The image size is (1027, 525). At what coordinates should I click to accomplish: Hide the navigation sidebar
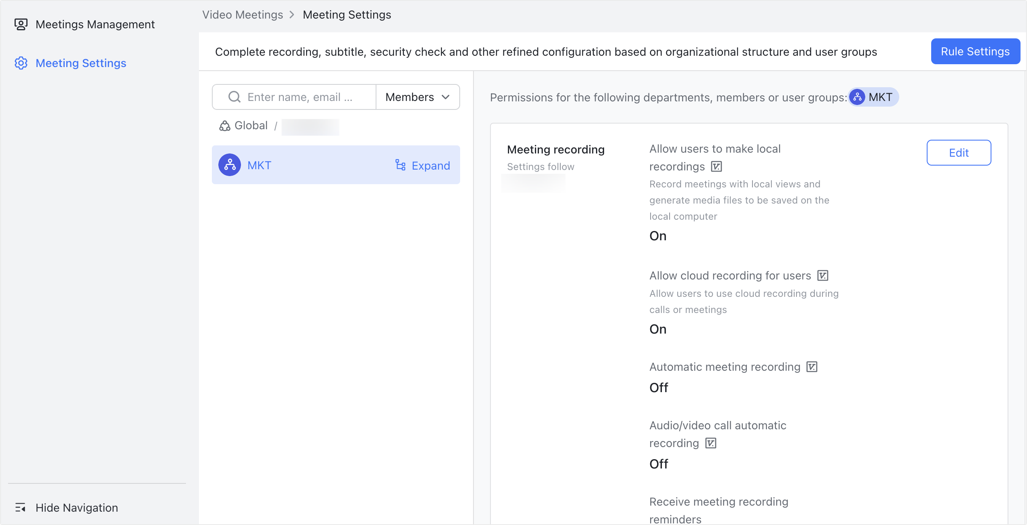click(67, 508)
